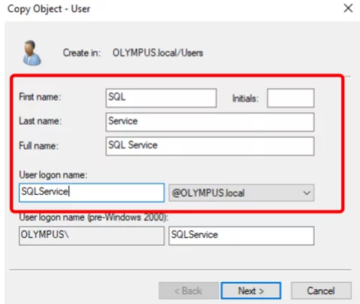Click the User logon name label

click(53, 175)
